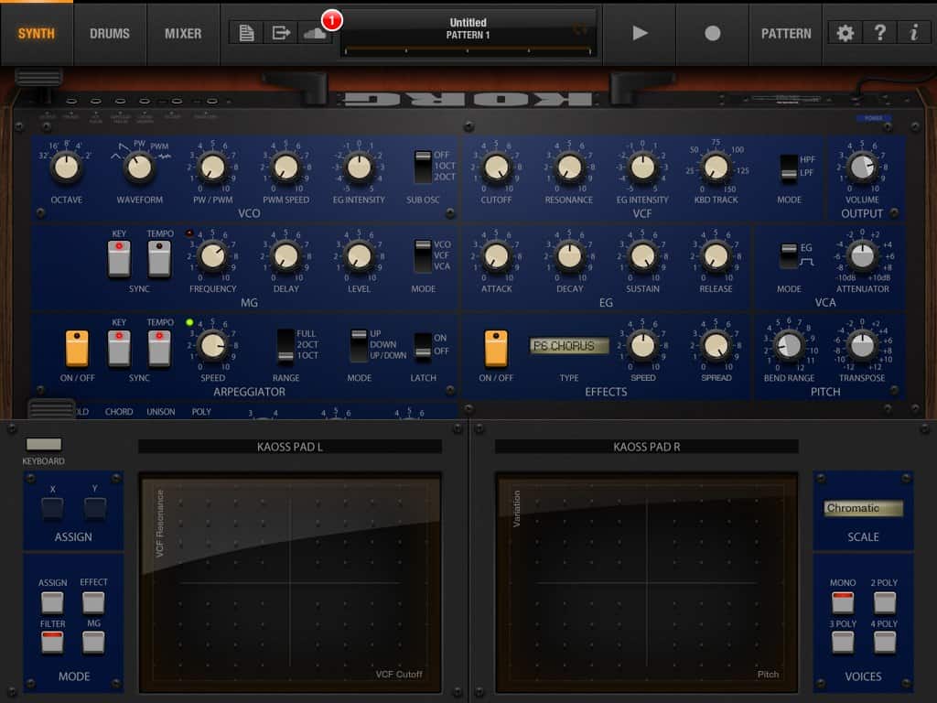Click the info icon
The height and width of the screenshot is (703, 937).
913,33
